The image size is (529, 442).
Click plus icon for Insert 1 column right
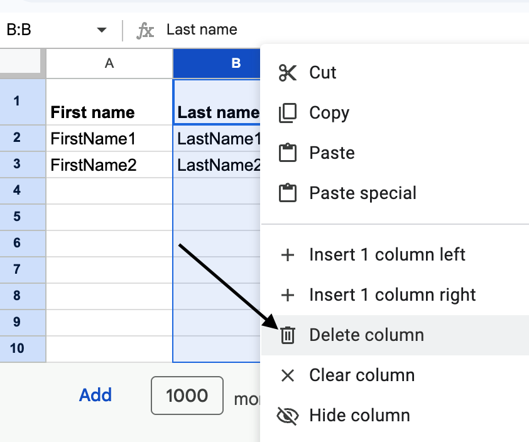click(287, 295)
